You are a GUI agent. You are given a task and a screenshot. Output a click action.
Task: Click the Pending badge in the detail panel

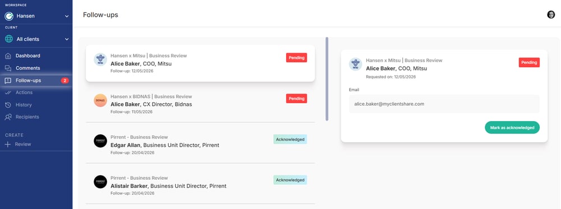tap(529, 62)
